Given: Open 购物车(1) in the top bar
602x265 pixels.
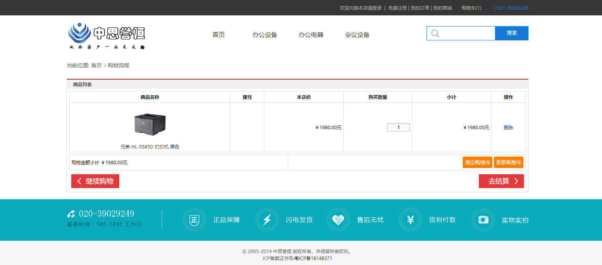Looking at the screenshot, I should 472,8.
